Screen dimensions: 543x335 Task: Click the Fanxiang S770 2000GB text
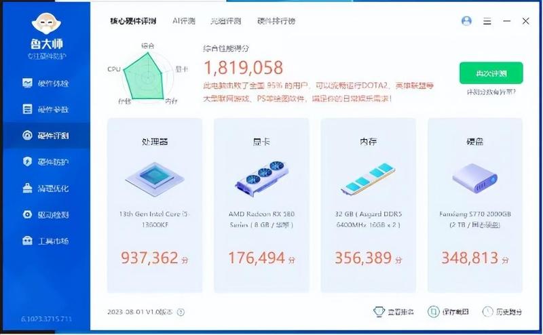pyautogui.click(x=474, y=220)
